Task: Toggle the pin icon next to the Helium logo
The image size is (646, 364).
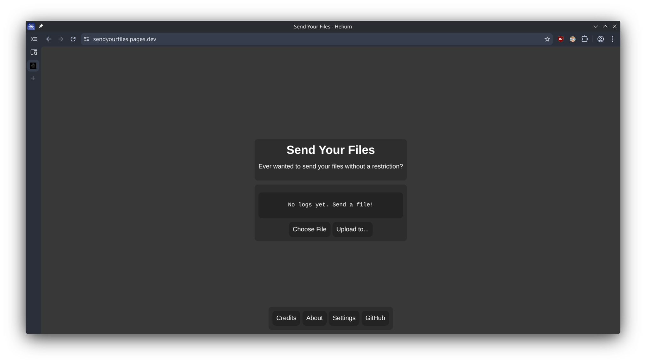Action: [41, 26]
